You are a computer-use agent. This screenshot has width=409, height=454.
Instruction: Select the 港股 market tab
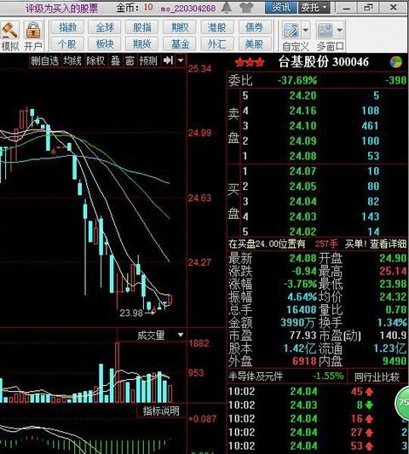[x=216, y=27]
